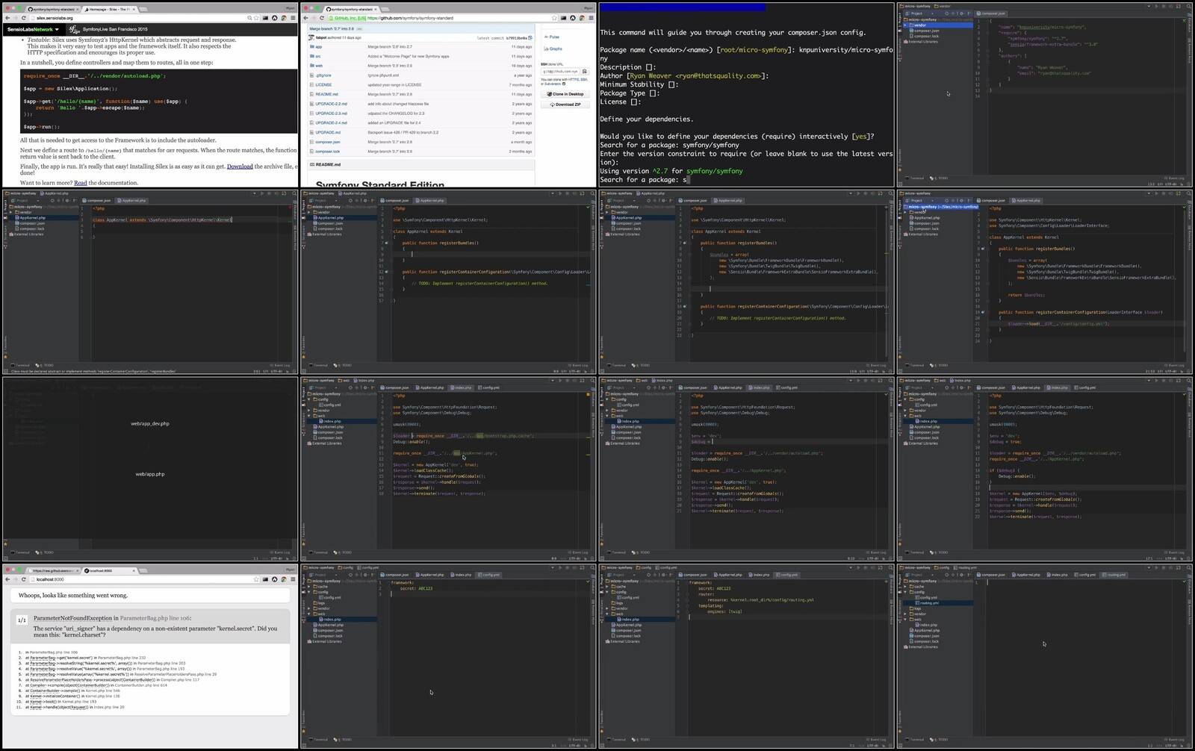
Task: Click back arrow in the localhost:8000 browser
Action: (7, 579)
